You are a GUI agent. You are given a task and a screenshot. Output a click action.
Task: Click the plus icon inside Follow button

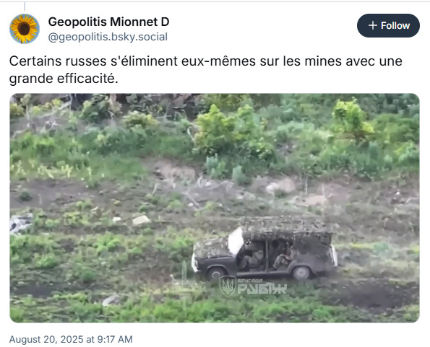(x=373, y=25)
